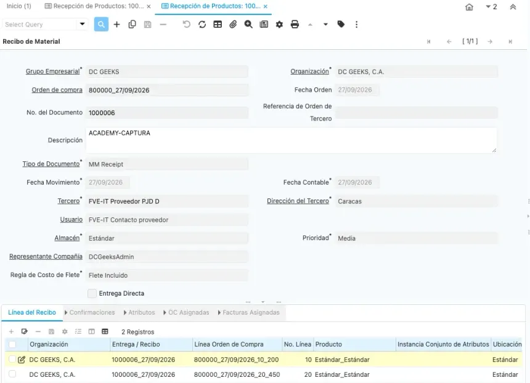530x383 pixels.
Task: Open the Representante Compañía label link
Action: pos(46,256)
